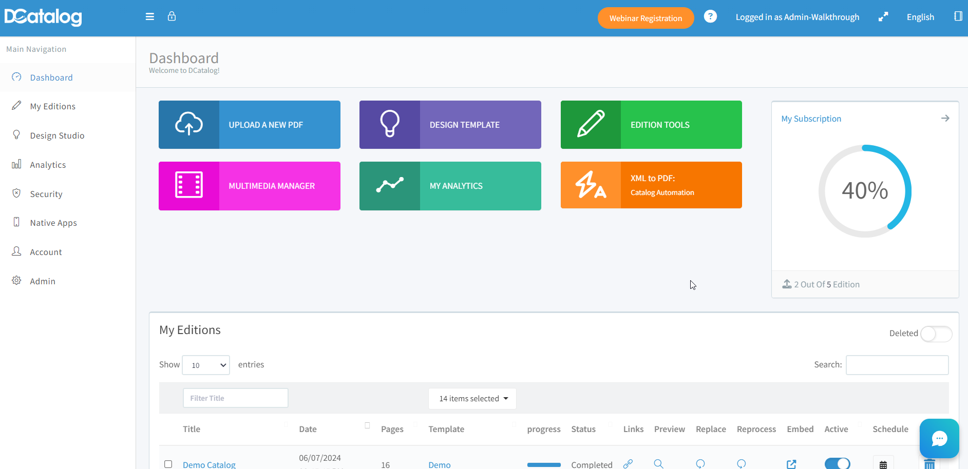Click the Dashboard gauge icon in sidebar
The width and height of the screenshot is (968, 469).
click(16, 77)
